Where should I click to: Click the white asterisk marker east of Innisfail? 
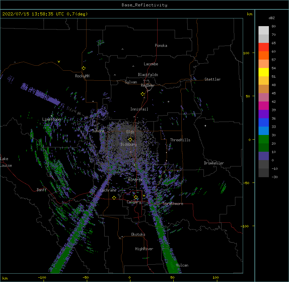coord(168,101)
